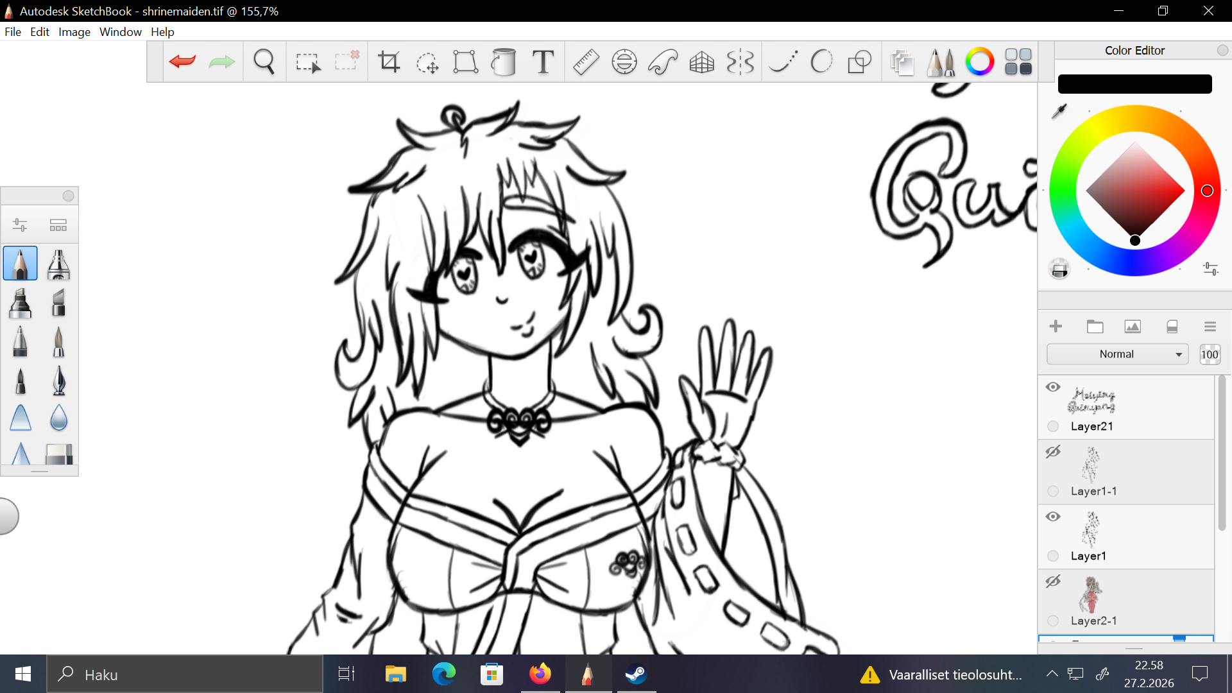
Task: Open the Brush Library grid icon
Action: coord(1018,62)
